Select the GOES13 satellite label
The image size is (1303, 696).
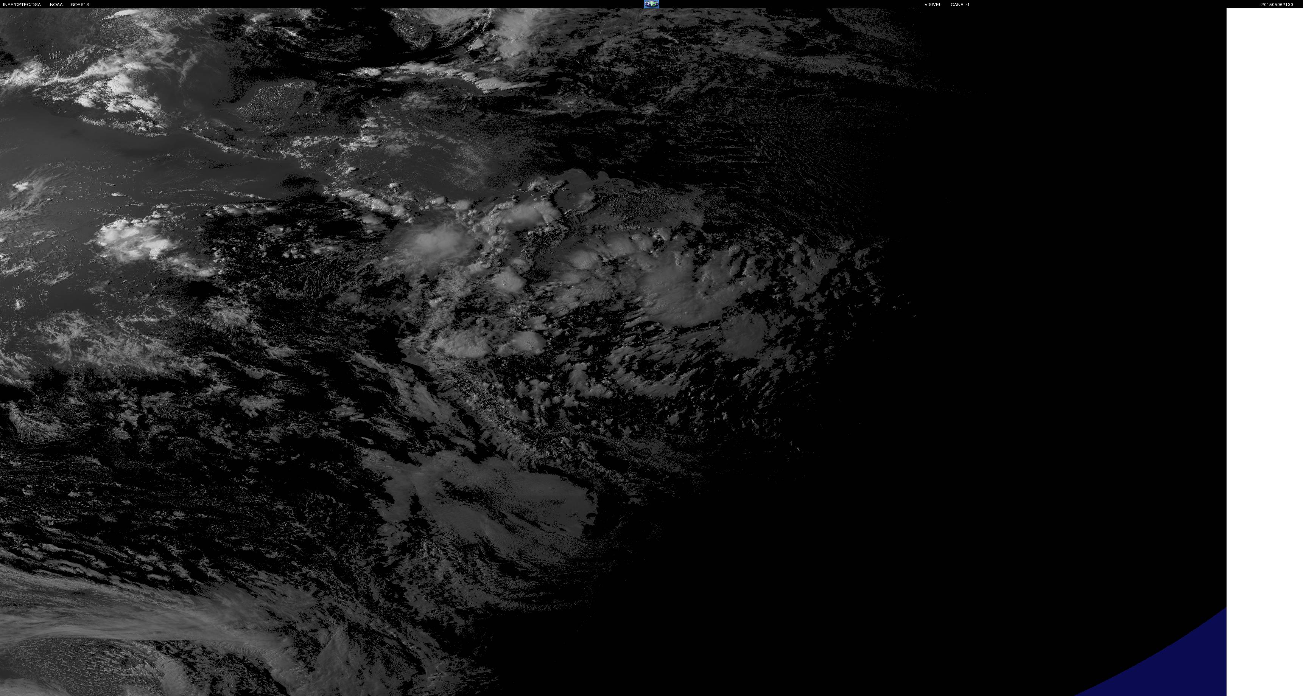[x=80, y=5]
